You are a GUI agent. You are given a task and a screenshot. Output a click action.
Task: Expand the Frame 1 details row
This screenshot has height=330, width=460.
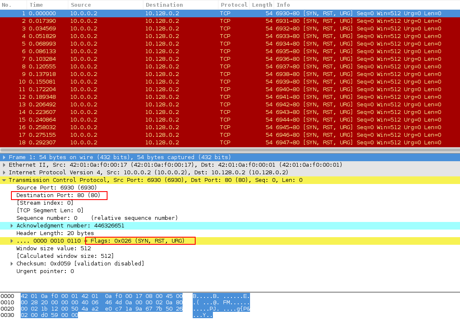coord(4,157)
